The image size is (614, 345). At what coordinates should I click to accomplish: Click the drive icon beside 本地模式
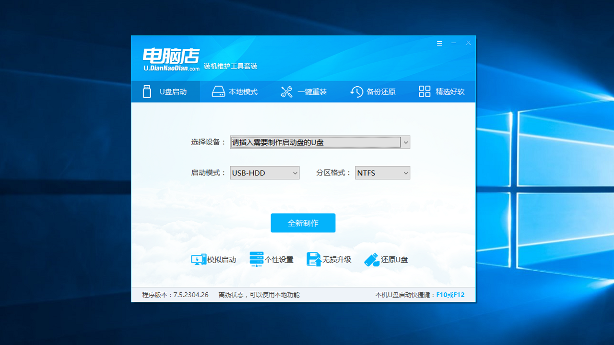[218, 92]
